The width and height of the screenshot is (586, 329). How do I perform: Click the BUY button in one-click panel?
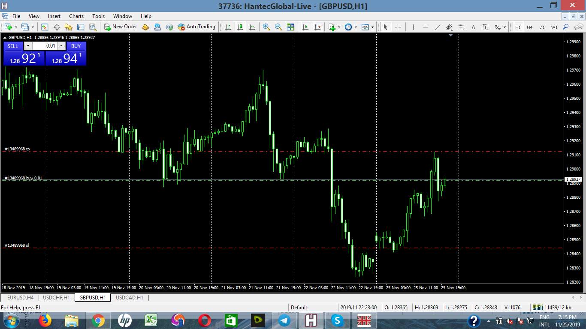[x=76, y=46]
